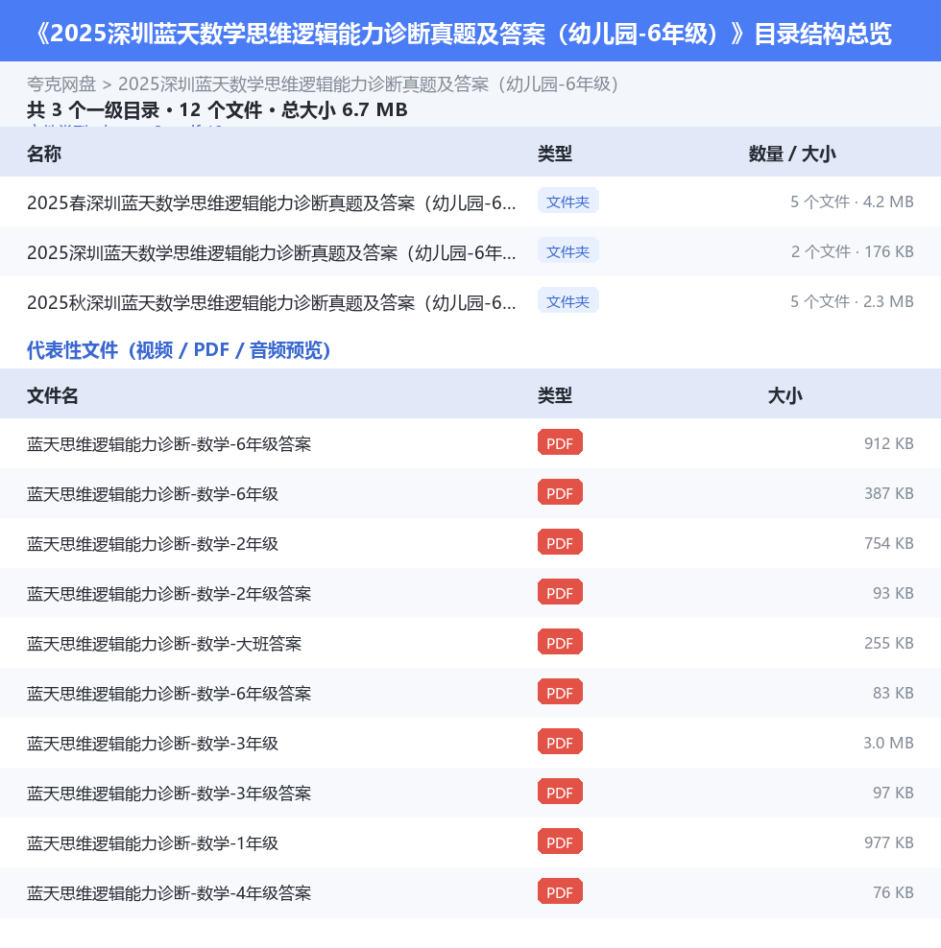Screen dimensions: 941x948
Task: Click the 754 KB size value
Action: tap(889, 543)
